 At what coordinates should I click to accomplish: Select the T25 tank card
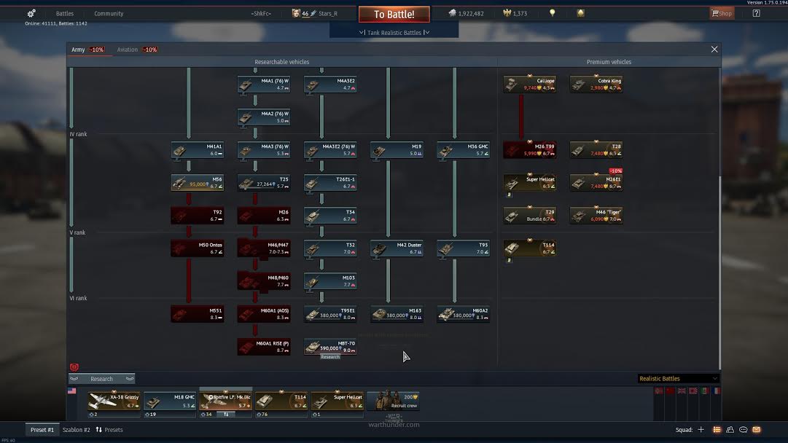263,183
